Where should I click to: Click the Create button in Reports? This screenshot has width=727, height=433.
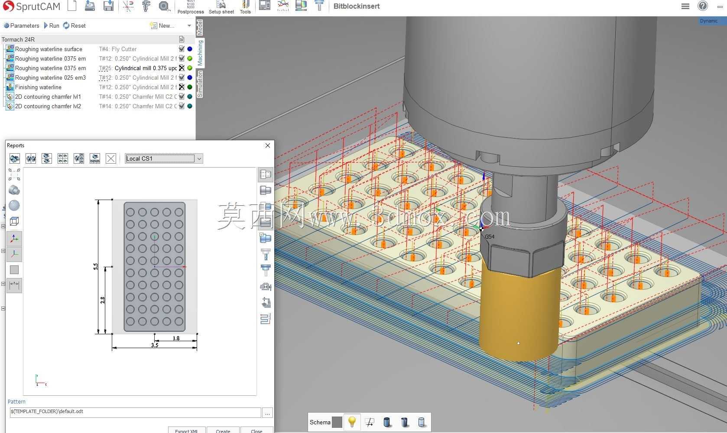(223, 431)
